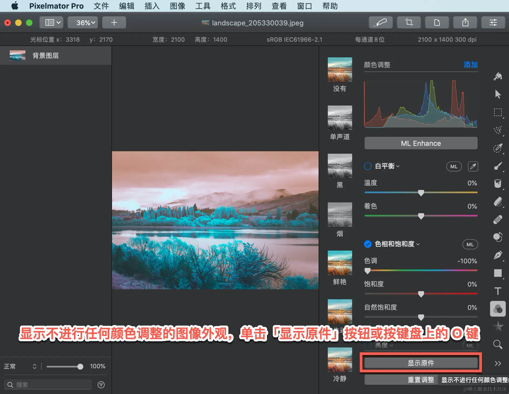Open the Apple menu
This screenshot has width=509, height=394.
click(x=15, y=6)
